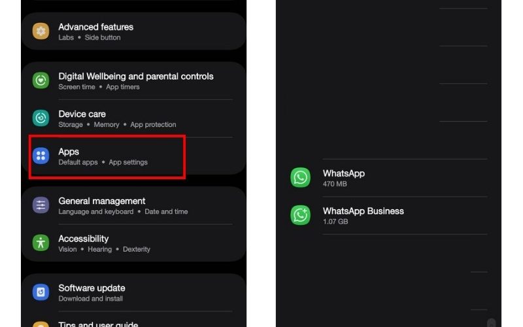The image size is (523, 327).
Task: Open Device care storage settings
Action: (x=133, y=118)
